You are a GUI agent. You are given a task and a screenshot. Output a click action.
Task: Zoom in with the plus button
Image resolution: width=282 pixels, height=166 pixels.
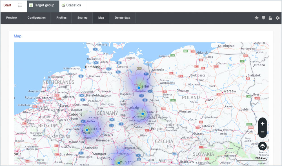pos(262,124)
